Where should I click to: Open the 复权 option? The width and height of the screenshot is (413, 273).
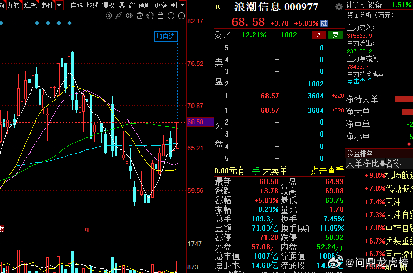109,5
